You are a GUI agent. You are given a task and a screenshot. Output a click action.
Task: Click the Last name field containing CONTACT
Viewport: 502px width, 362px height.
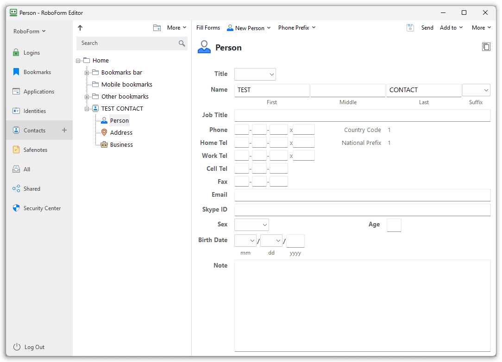[x=424, y=90]
